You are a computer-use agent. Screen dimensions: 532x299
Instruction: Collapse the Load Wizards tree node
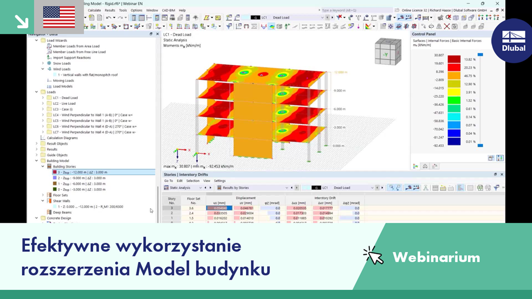37,40
